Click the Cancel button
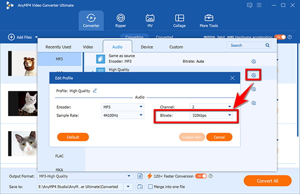300x194 pixels. 219,137
